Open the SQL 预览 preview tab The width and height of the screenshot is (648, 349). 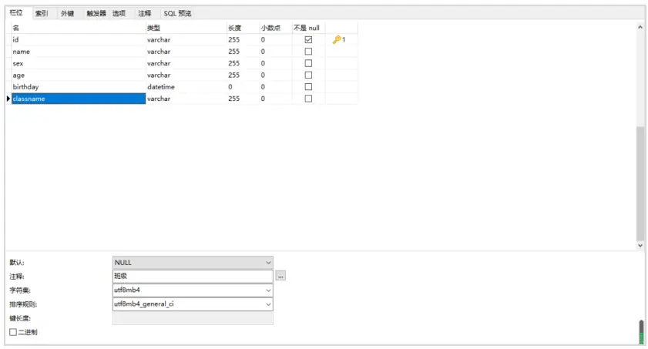pos(177,13)
